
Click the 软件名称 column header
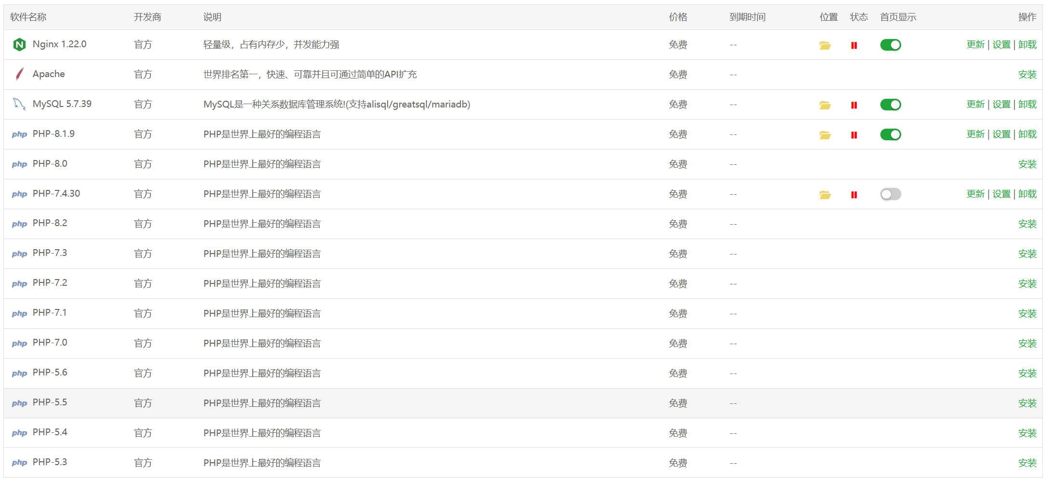tap(28, 17)
